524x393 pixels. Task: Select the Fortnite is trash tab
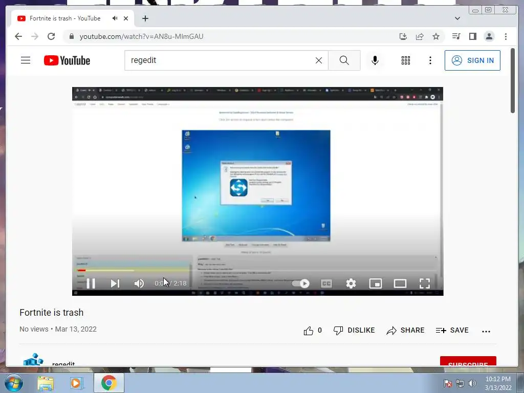click(x=65, y=18)
